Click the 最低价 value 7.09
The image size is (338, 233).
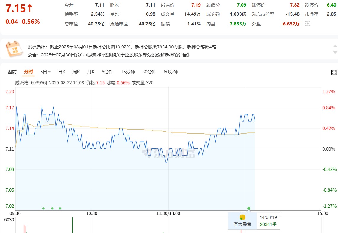point(241,5)
